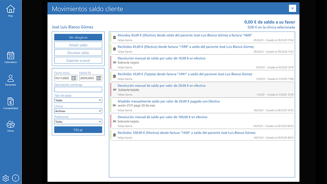The width and height of the screenshot is (327, 184).
Task: Open the Hoy home icon
Action: pyautogui.click(x=11, y=9)
